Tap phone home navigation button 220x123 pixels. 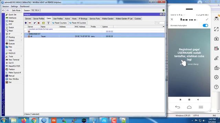click(189, 107)
